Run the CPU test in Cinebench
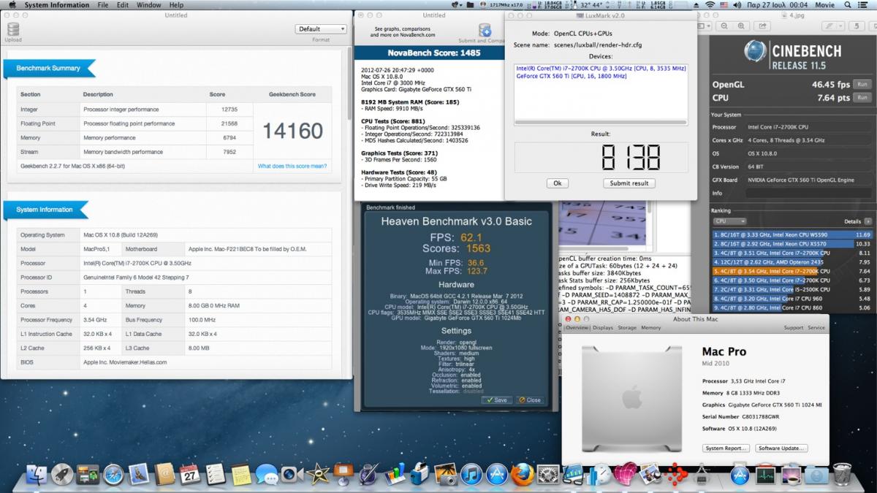 (x=862, y=97)
